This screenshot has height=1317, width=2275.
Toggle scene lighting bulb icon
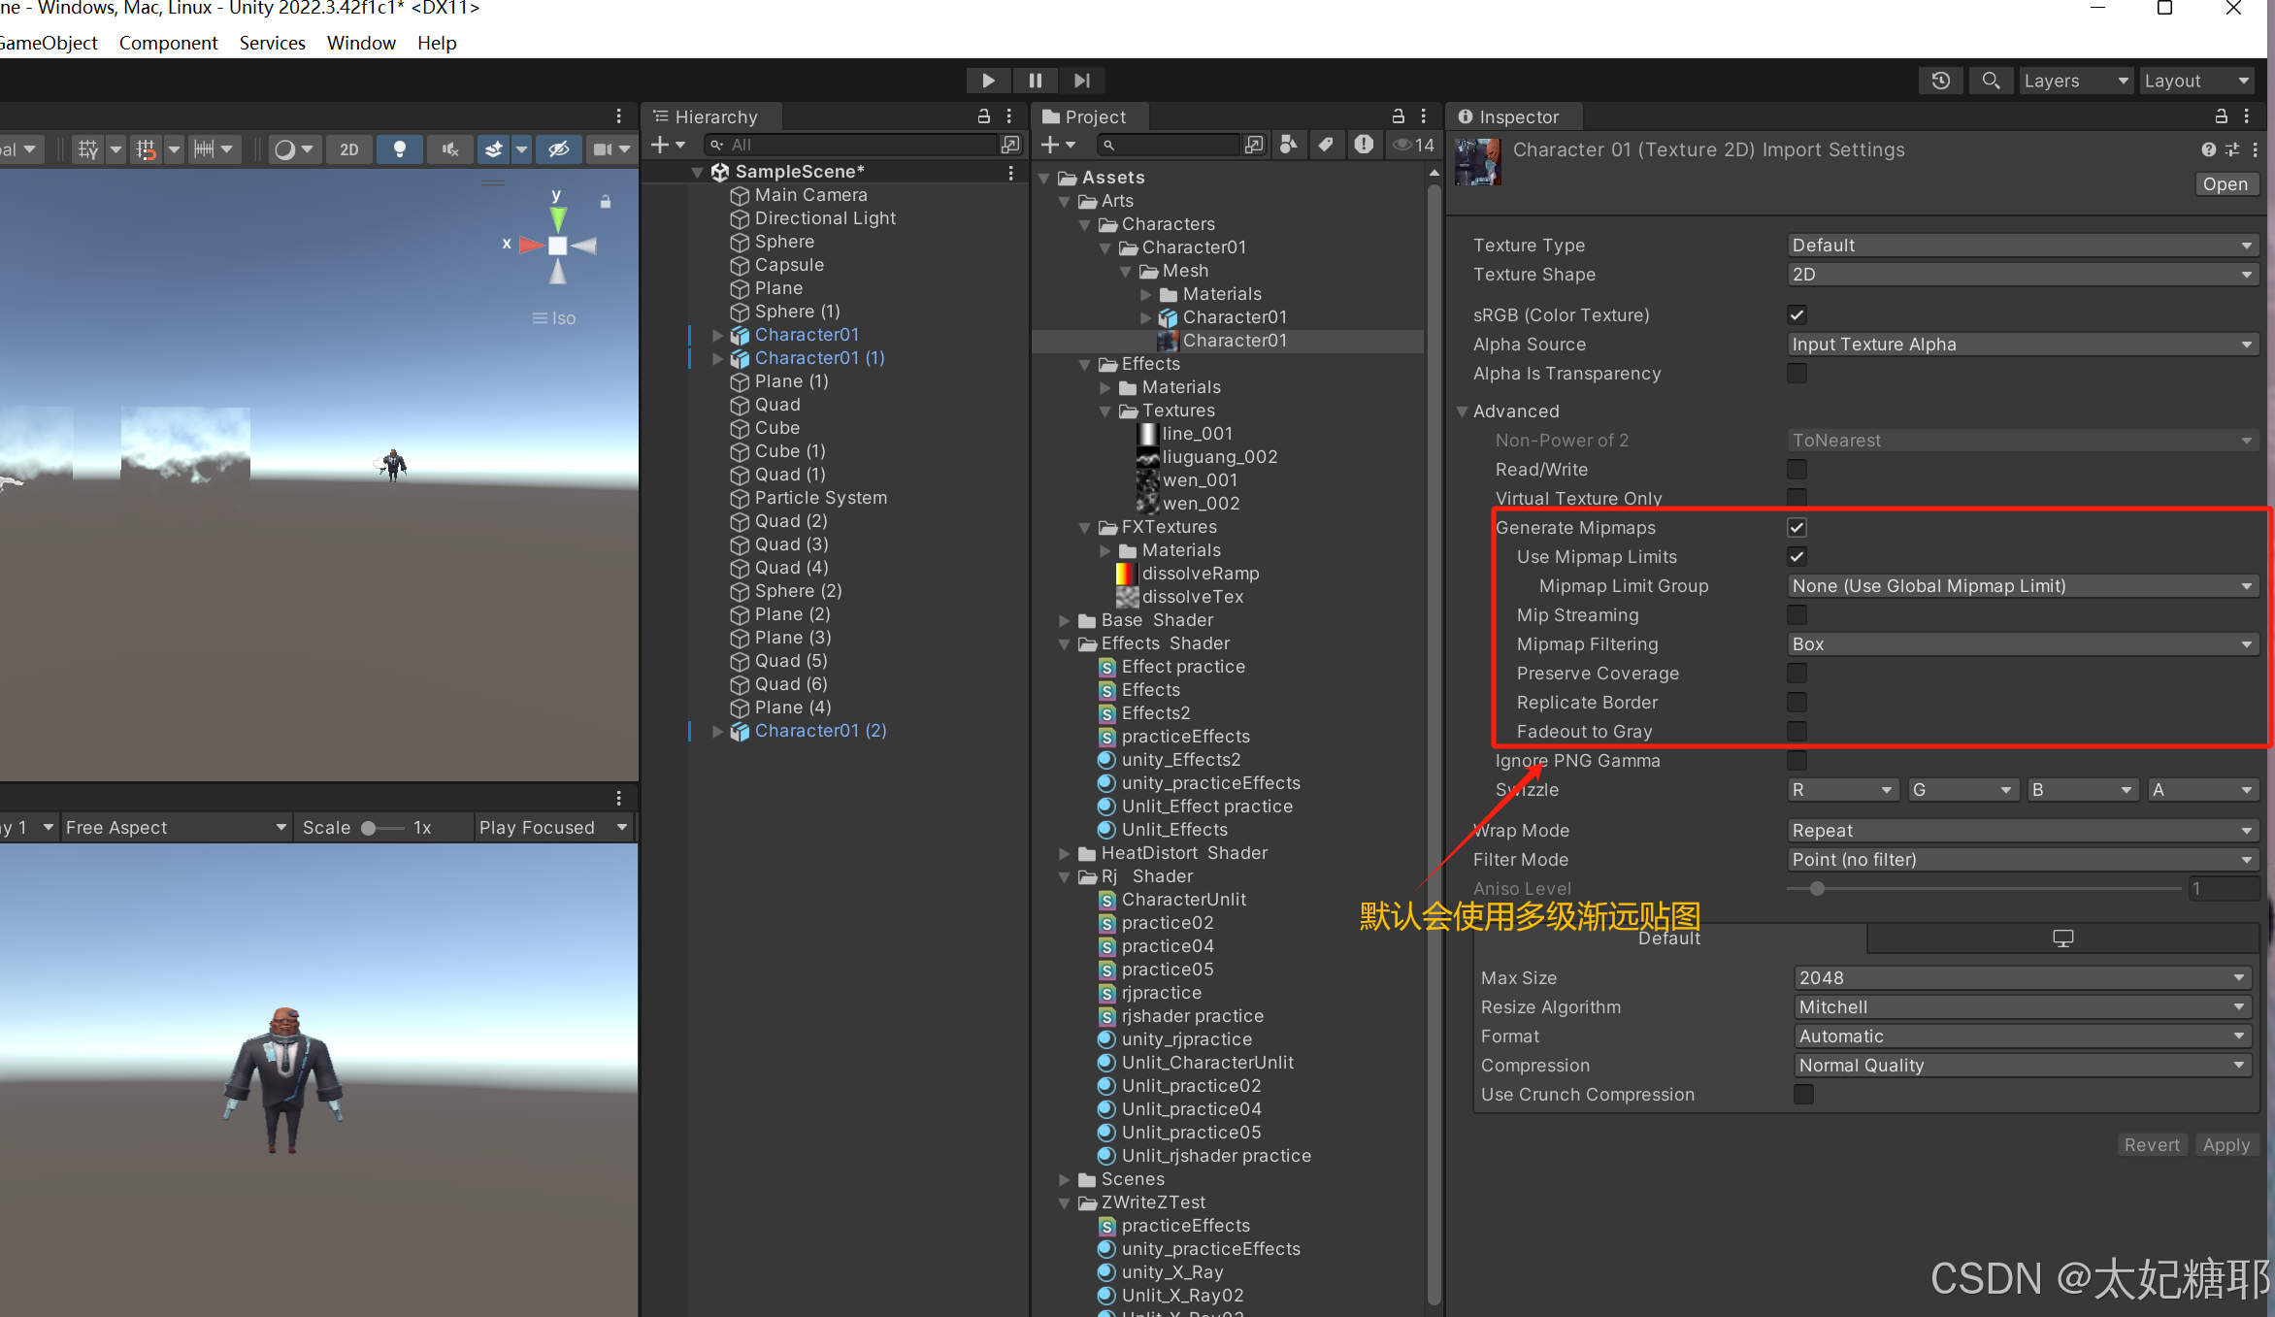[x=399, y=148]
